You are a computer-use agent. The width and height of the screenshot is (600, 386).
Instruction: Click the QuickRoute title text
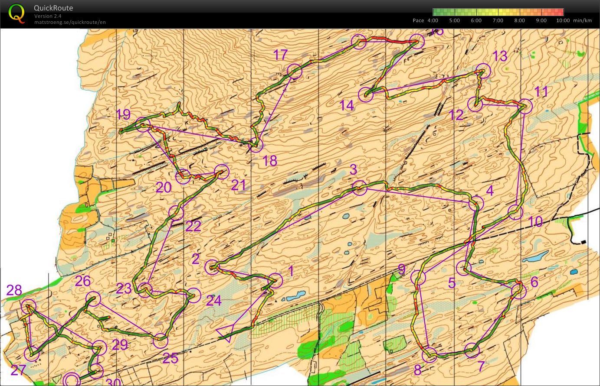(x=53, y=8)
